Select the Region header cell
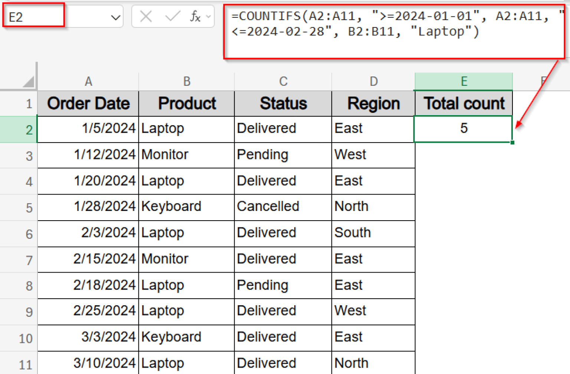 tap(373, 103)
